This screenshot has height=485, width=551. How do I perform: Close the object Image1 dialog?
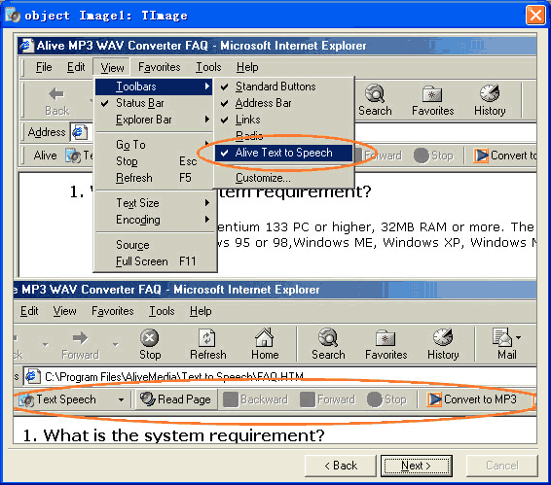tap(535, 16)
